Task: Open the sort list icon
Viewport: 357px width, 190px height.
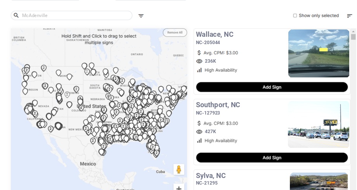Action: pyautogui.click(x=349, y=16)
